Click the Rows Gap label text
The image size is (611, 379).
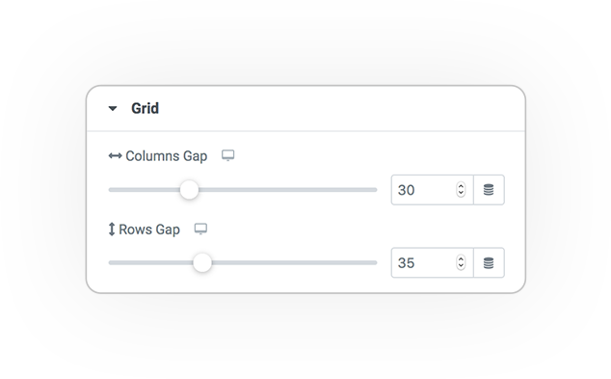tap(149, 230)
